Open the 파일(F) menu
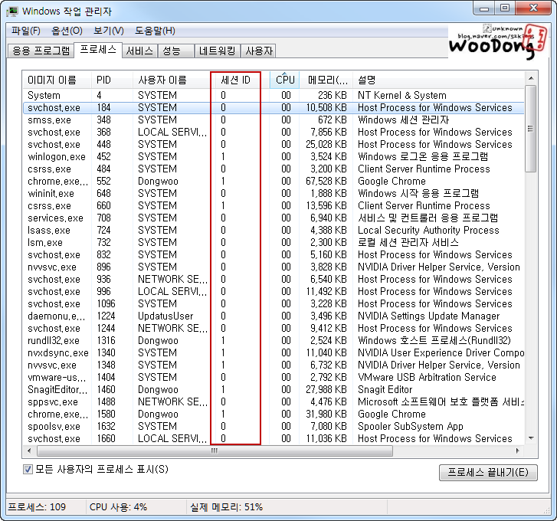557x521 pixels. click(x=26, y=31)
